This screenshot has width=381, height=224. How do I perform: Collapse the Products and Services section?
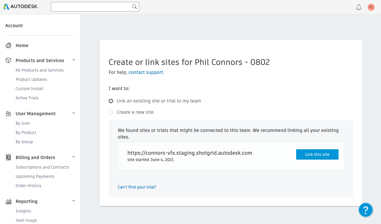click(74, 60)
